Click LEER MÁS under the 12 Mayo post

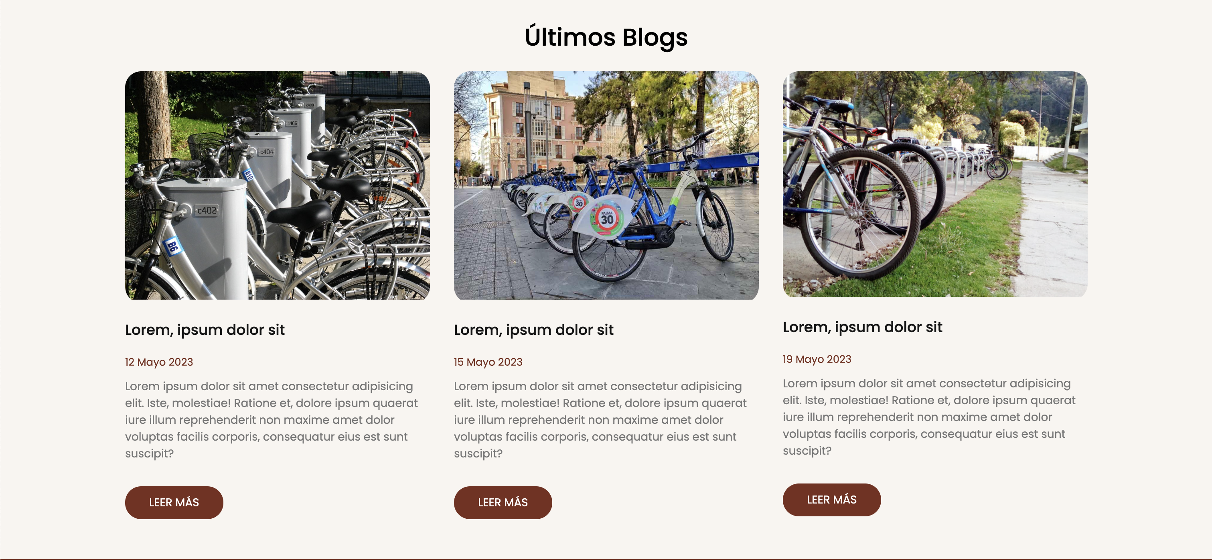click(x=174, y=502)
